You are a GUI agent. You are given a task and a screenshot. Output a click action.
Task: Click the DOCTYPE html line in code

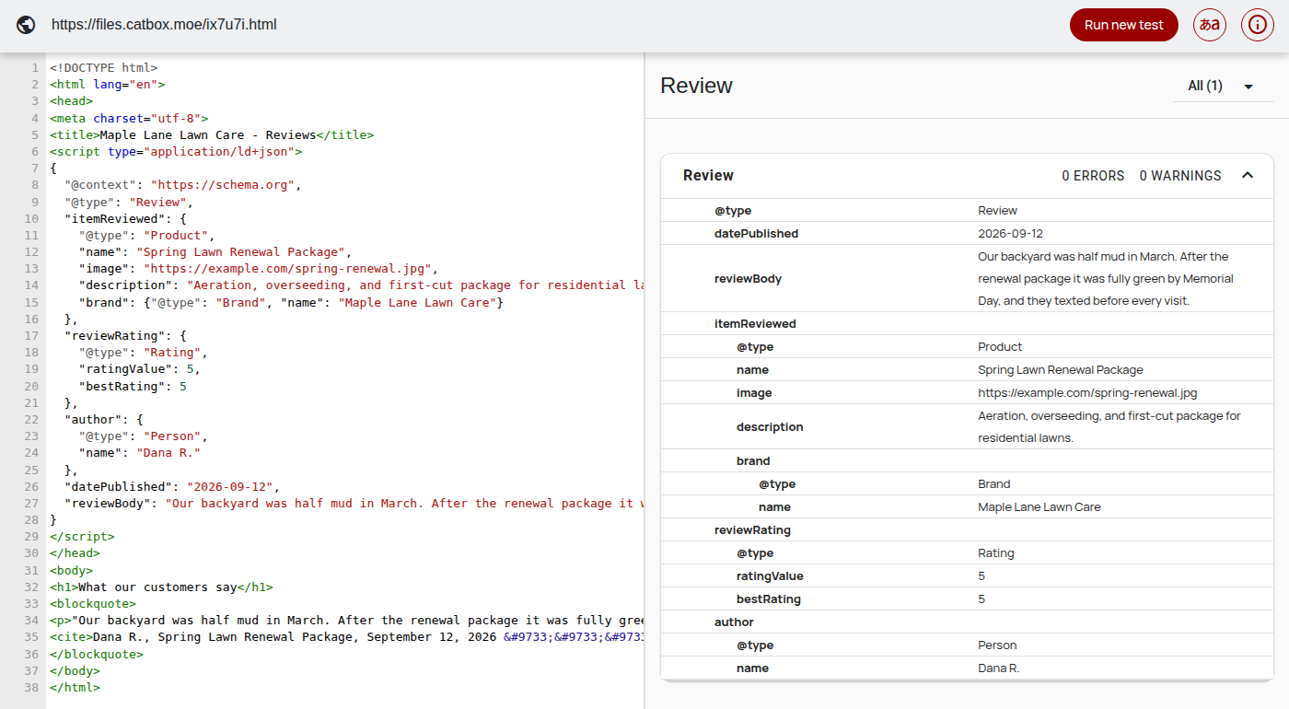click(103, 67)
